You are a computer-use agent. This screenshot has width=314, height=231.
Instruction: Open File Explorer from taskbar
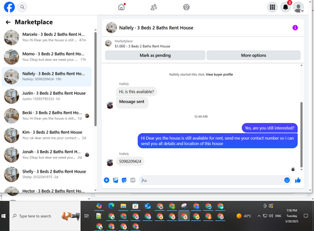click(123, 206)
